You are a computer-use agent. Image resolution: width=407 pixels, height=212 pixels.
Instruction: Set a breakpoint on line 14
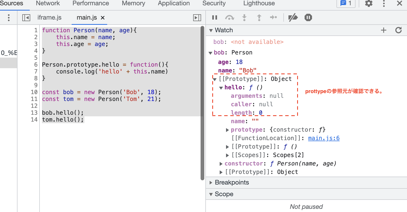tap(34, 119)
